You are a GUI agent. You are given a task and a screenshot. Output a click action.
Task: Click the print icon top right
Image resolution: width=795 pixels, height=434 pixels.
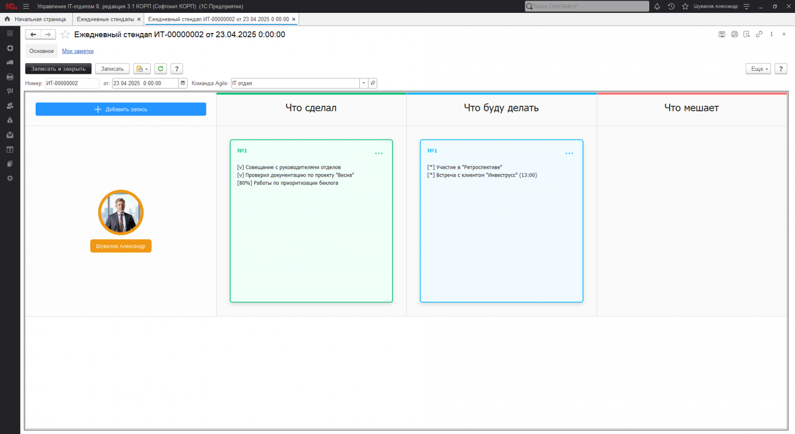tap(734, 34)
